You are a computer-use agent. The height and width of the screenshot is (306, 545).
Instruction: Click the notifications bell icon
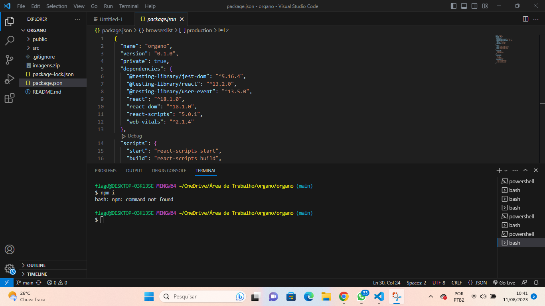pyautogui.click(x=536, y=282)
